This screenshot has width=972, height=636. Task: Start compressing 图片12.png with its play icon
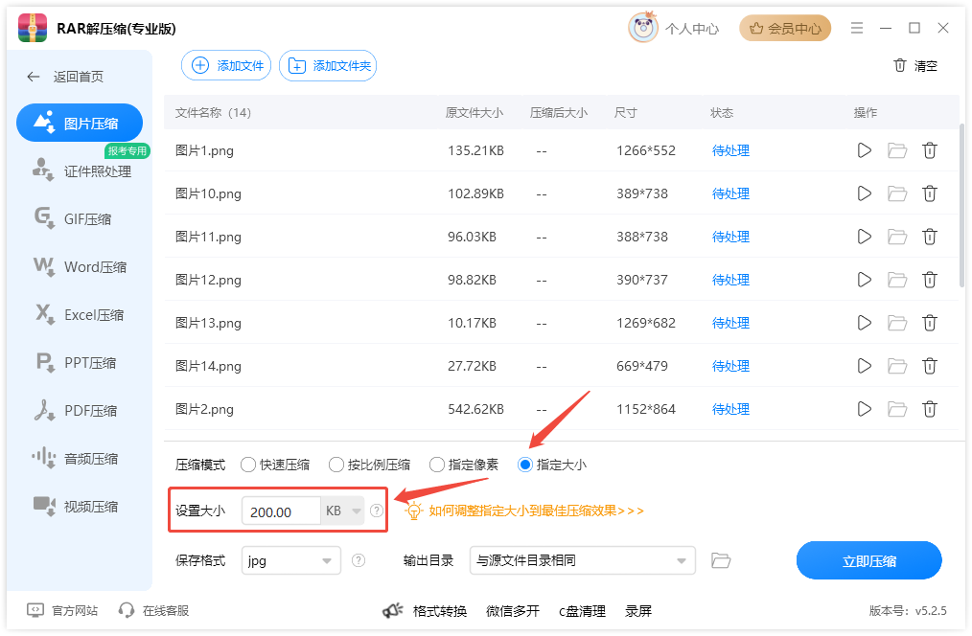(864, 280)
